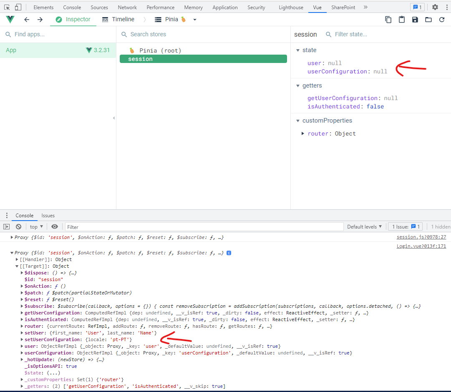Switch to the Elements tab
This screenshot has height=392, width=451.
[43, 7]
